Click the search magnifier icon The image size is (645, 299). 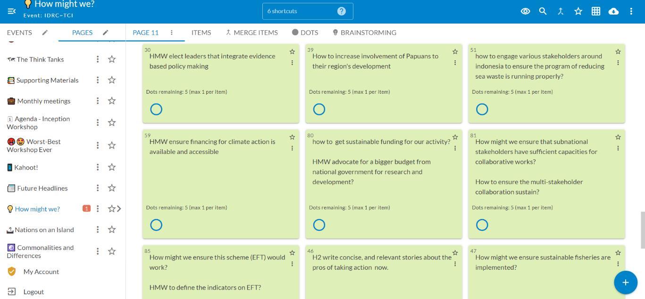[x=543, y=11]
